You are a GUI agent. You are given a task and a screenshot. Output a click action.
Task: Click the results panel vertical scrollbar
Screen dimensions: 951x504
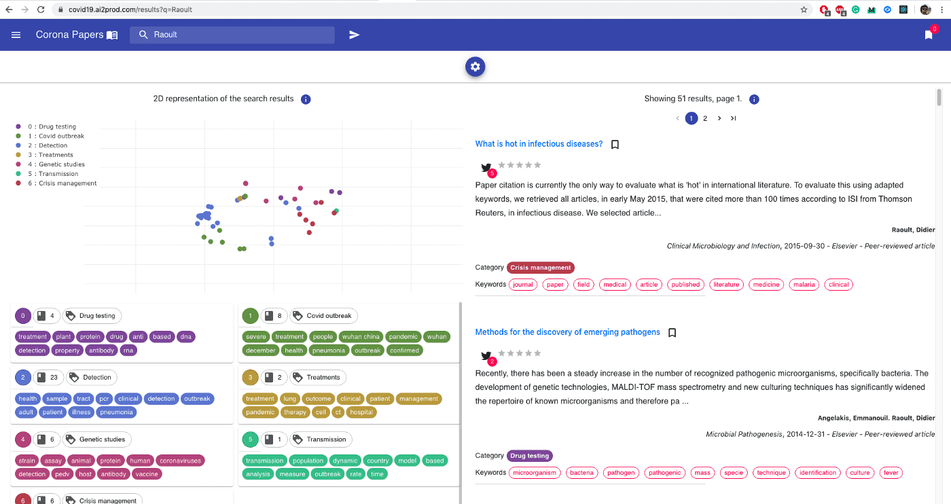(939, 97)
